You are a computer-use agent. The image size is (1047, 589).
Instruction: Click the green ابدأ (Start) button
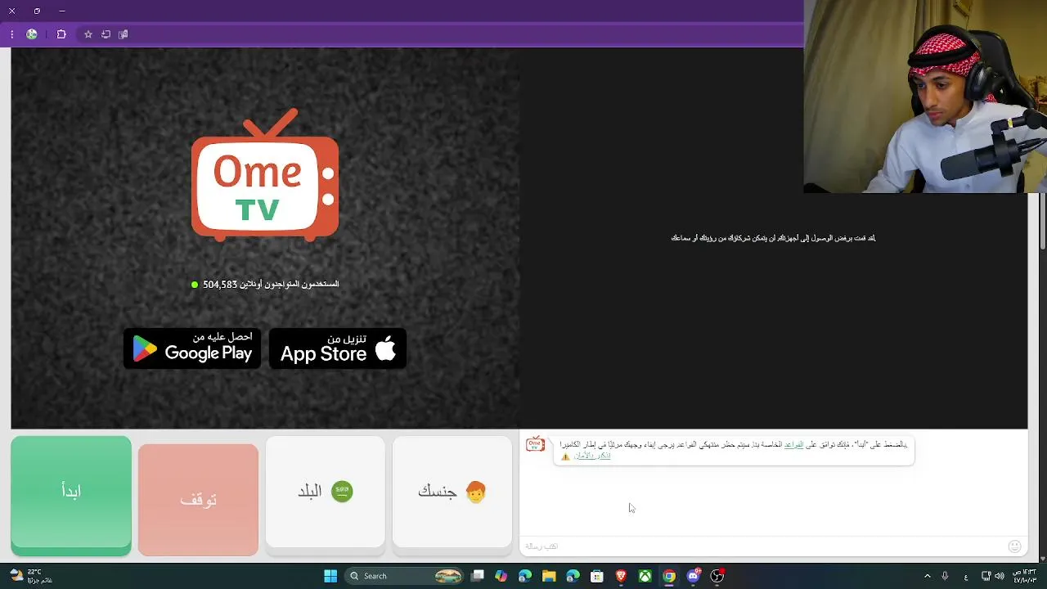click(71, 496)
